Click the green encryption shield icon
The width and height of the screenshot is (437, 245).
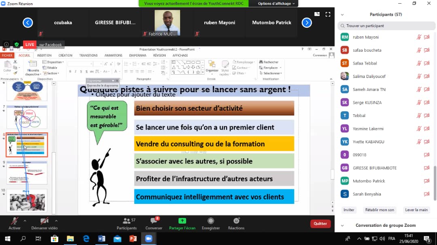[x=17, y=44]
